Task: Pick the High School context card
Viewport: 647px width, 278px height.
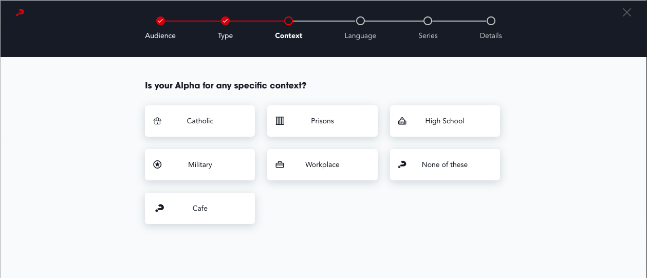Action: [445, 121]
